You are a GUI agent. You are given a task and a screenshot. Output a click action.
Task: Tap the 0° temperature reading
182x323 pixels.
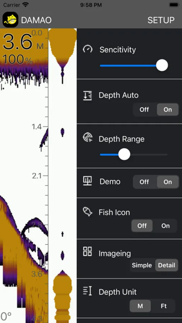point(6,317)
